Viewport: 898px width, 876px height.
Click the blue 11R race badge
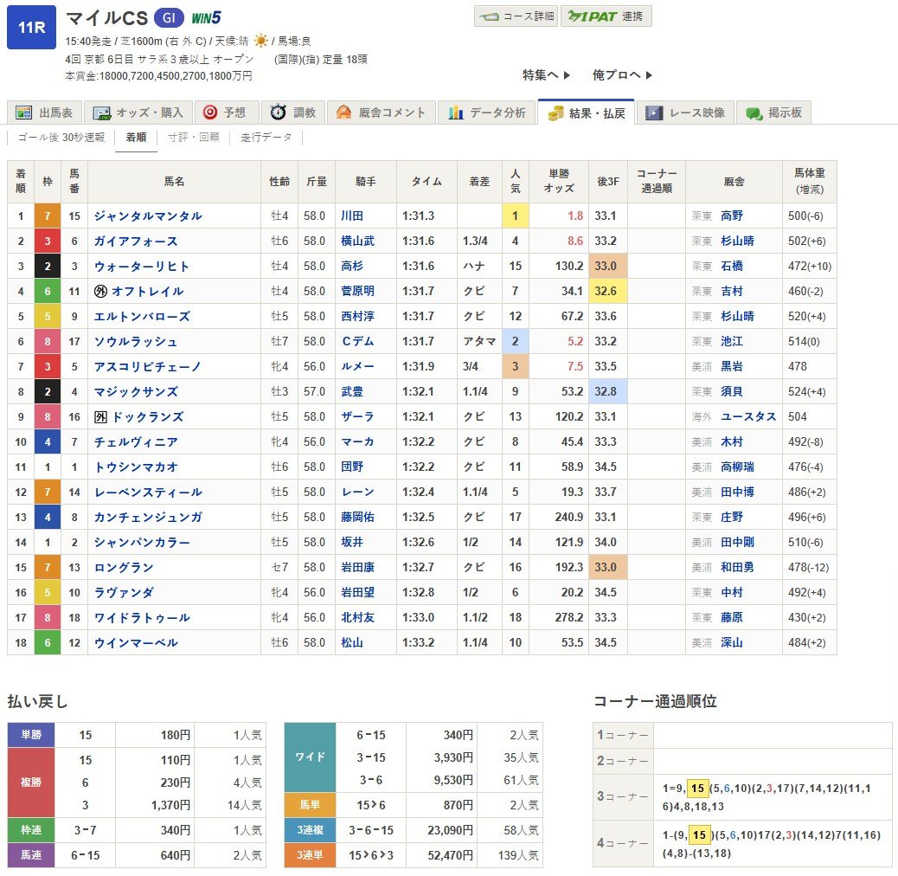(31, 27)
